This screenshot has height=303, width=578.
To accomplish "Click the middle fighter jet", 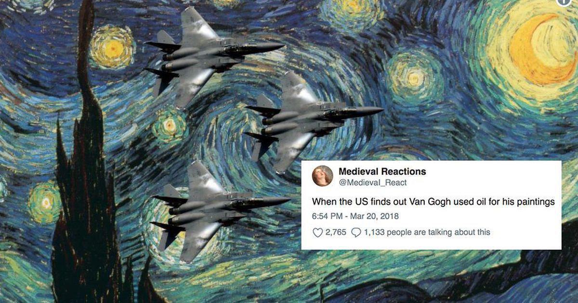I will (x=313, y=121).
